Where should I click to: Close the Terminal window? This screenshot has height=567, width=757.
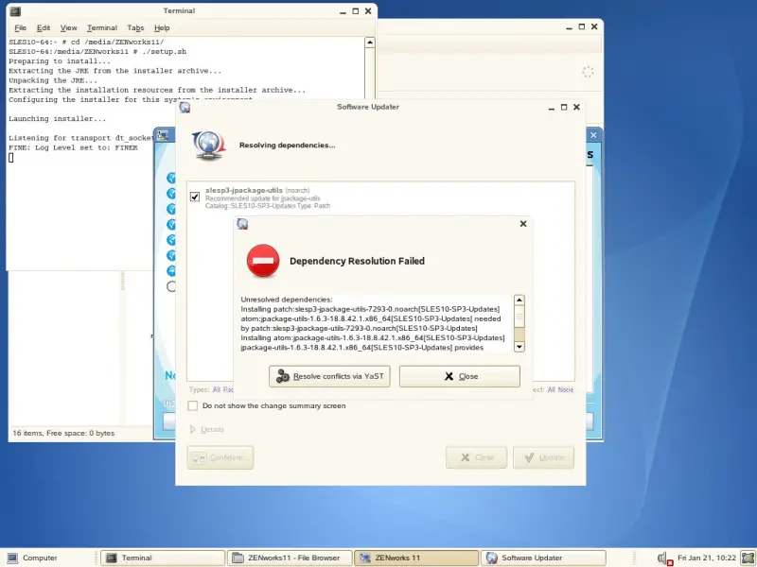(368, 11)
